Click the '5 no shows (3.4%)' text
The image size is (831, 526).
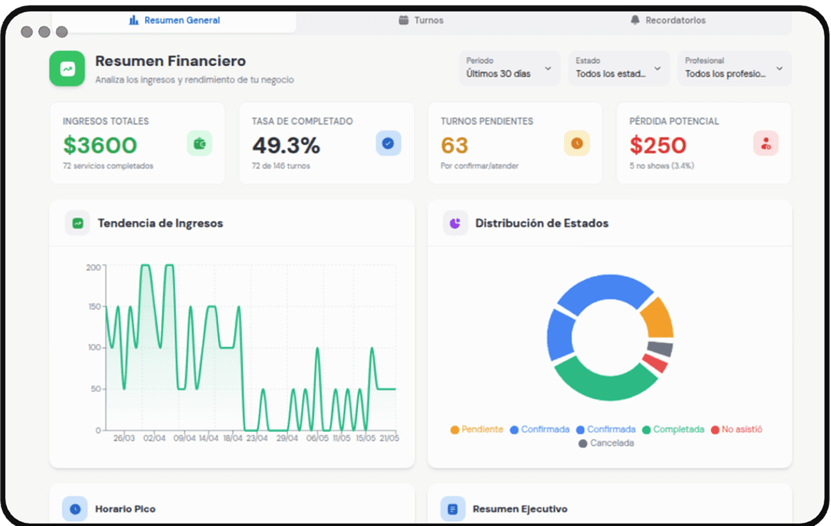click(661, 166)
